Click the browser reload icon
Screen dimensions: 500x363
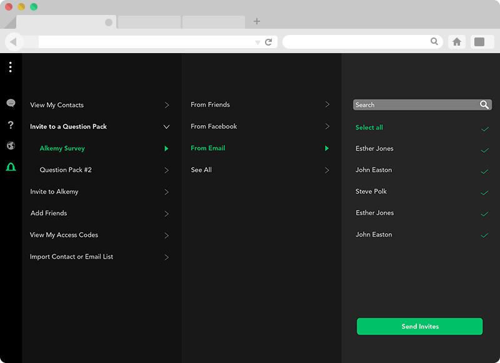pyautogui.click(x=269, y=42)
